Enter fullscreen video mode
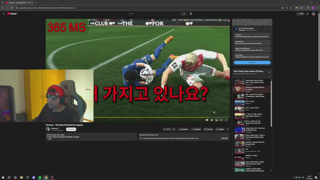Image resolution: width=320 pixels, height=180 pixels. [226, 120]
